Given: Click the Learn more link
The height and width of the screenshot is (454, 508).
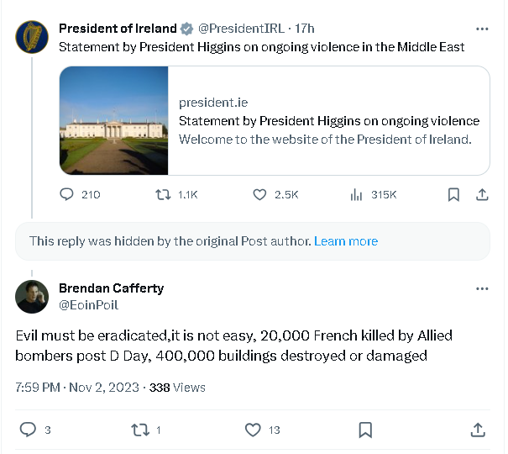Looking at the screenshot, I should (346, 241).
